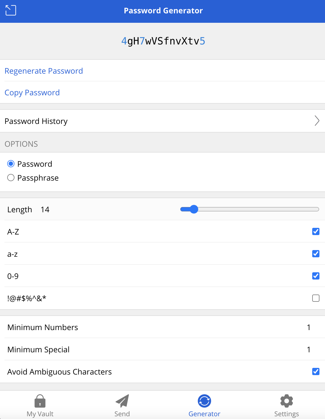Click the generated password text
Screen dimensions: 325x419
point(163,41)
